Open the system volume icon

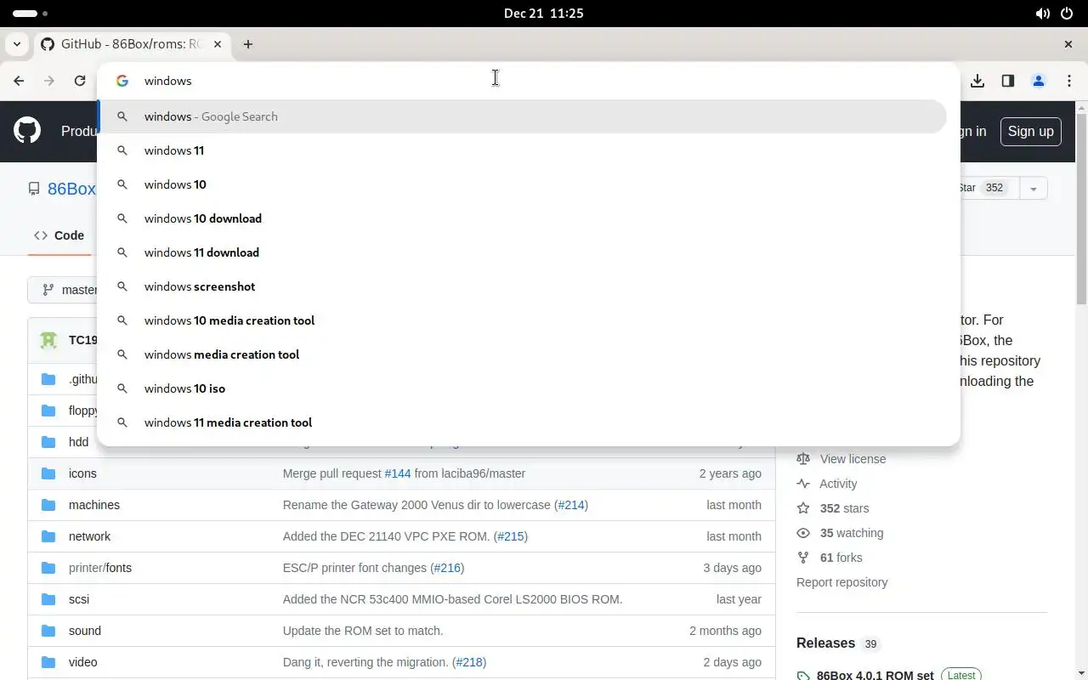pos(1042,14)
